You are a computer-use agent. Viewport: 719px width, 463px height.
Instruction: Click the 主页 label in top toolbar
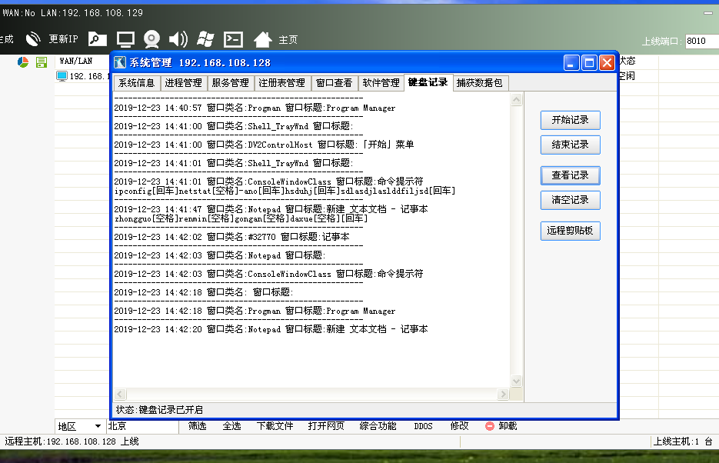(288, 40)
